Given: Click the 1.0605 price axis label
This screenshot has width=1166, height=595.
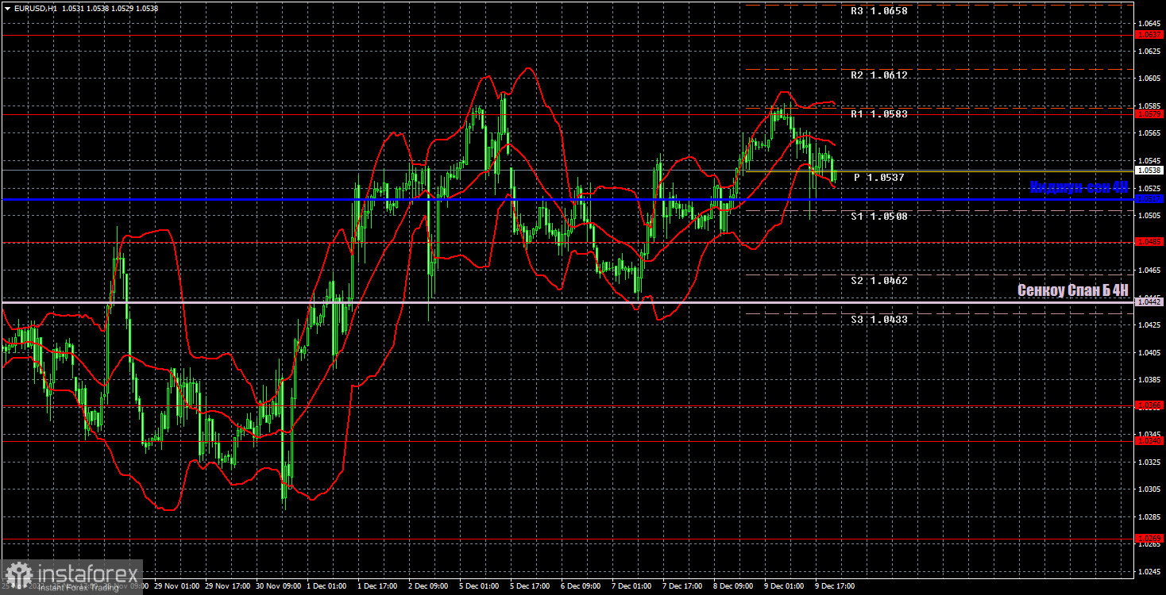Looking at the screenshot, I should [1149, 79].
